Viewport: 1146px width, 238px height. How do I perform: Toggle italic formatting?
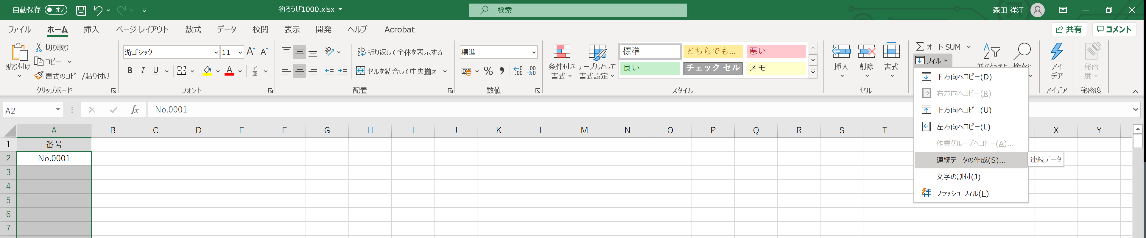[x=142, y=71]
